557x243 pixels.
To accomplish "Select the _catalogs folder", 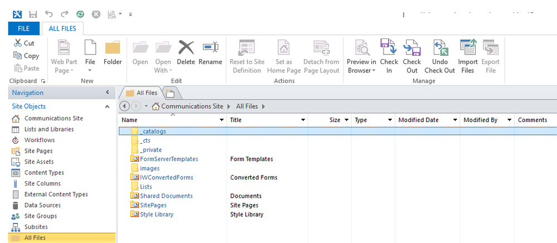I will [153, 131].
